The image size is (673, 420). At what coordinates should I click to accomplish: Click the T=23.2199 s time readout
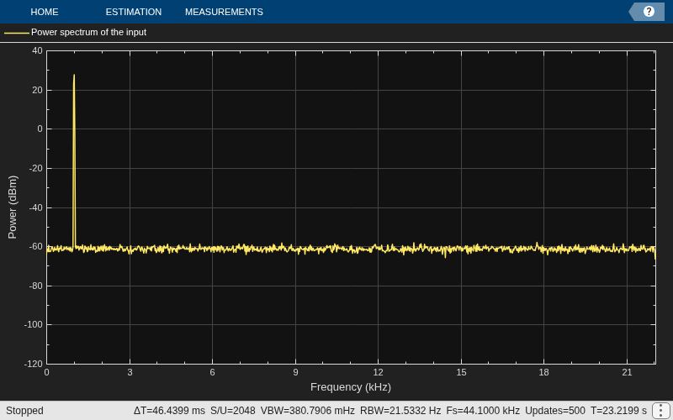click(618, 411)
